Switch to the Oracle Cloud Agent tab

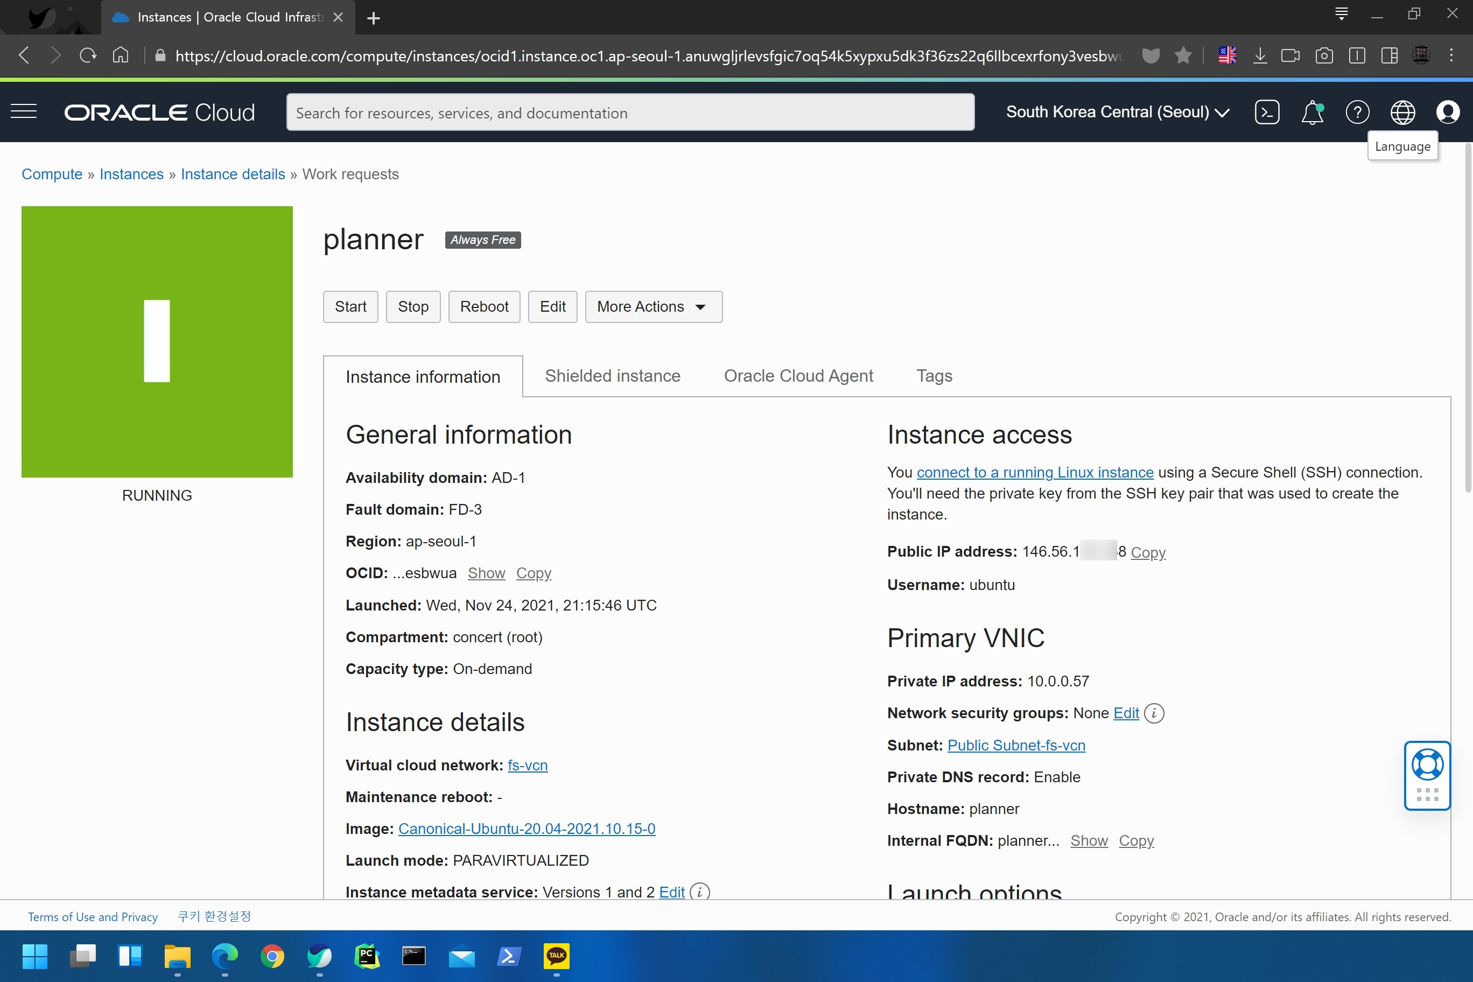point(798,376)
